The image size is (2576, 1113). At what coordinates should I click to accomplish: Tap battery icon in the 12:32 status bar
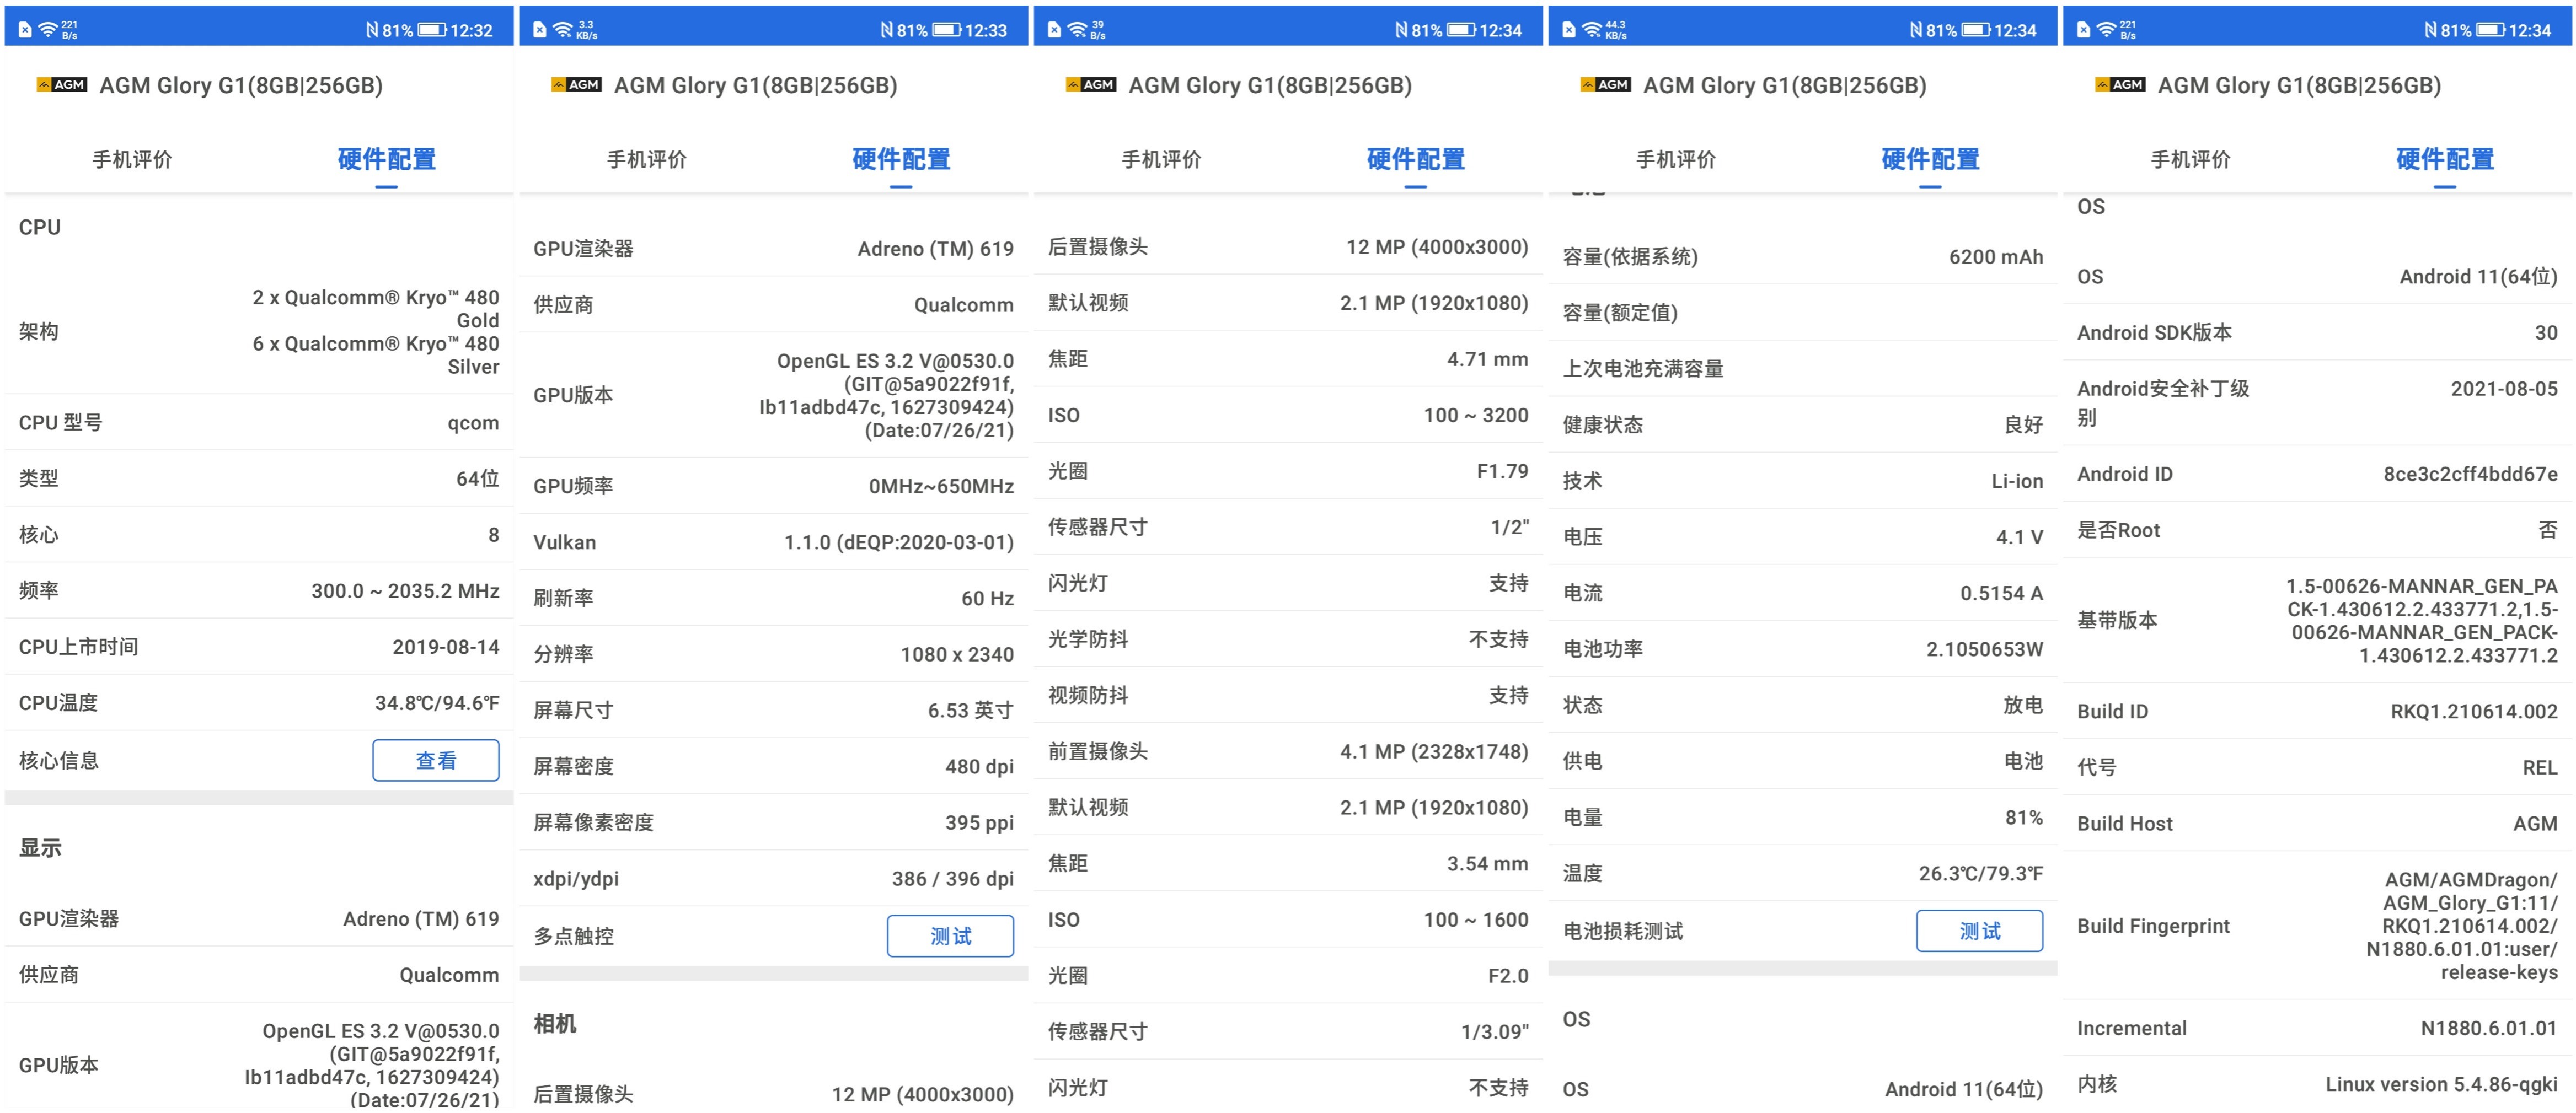pos(432,30)
